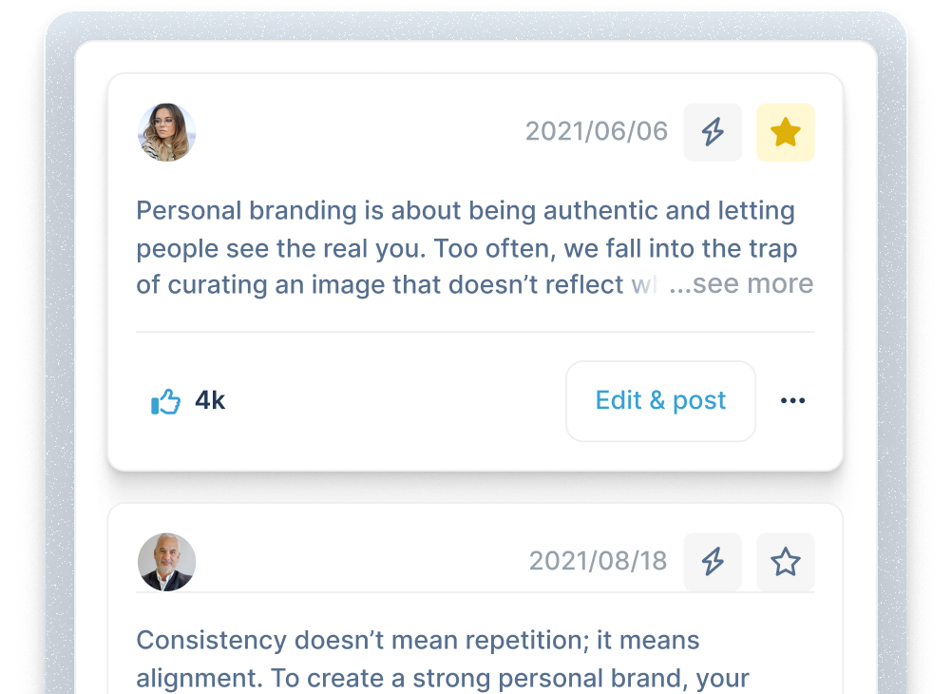The width and height of the screenshot is (952, 694).
Task: Click the "Consistency doesn't mean repetition" line
Action: tap(418, 640)
